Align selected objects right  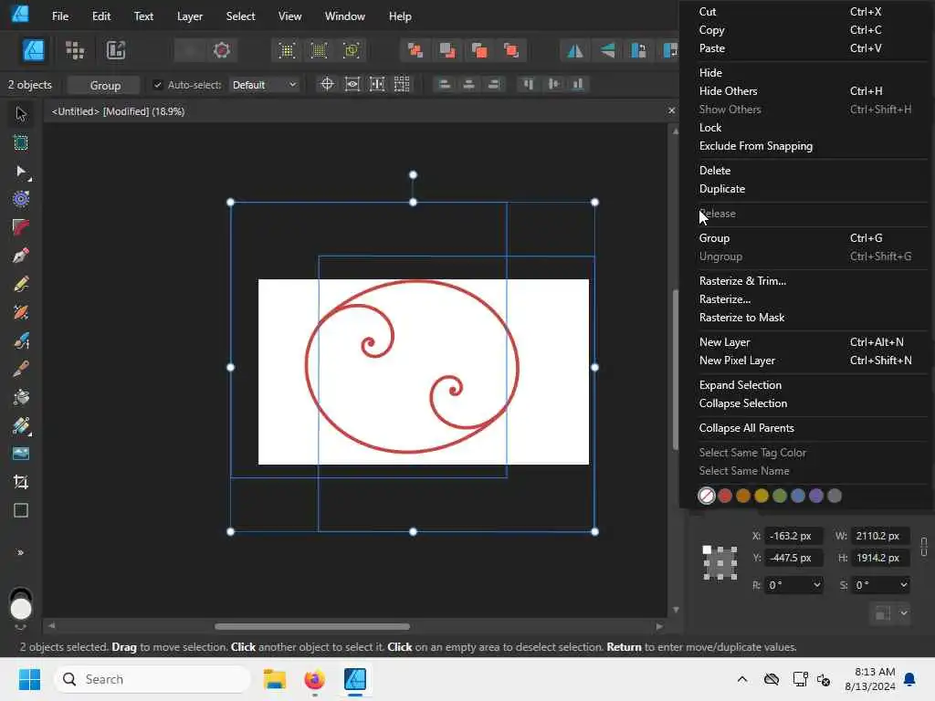point(494,85)
